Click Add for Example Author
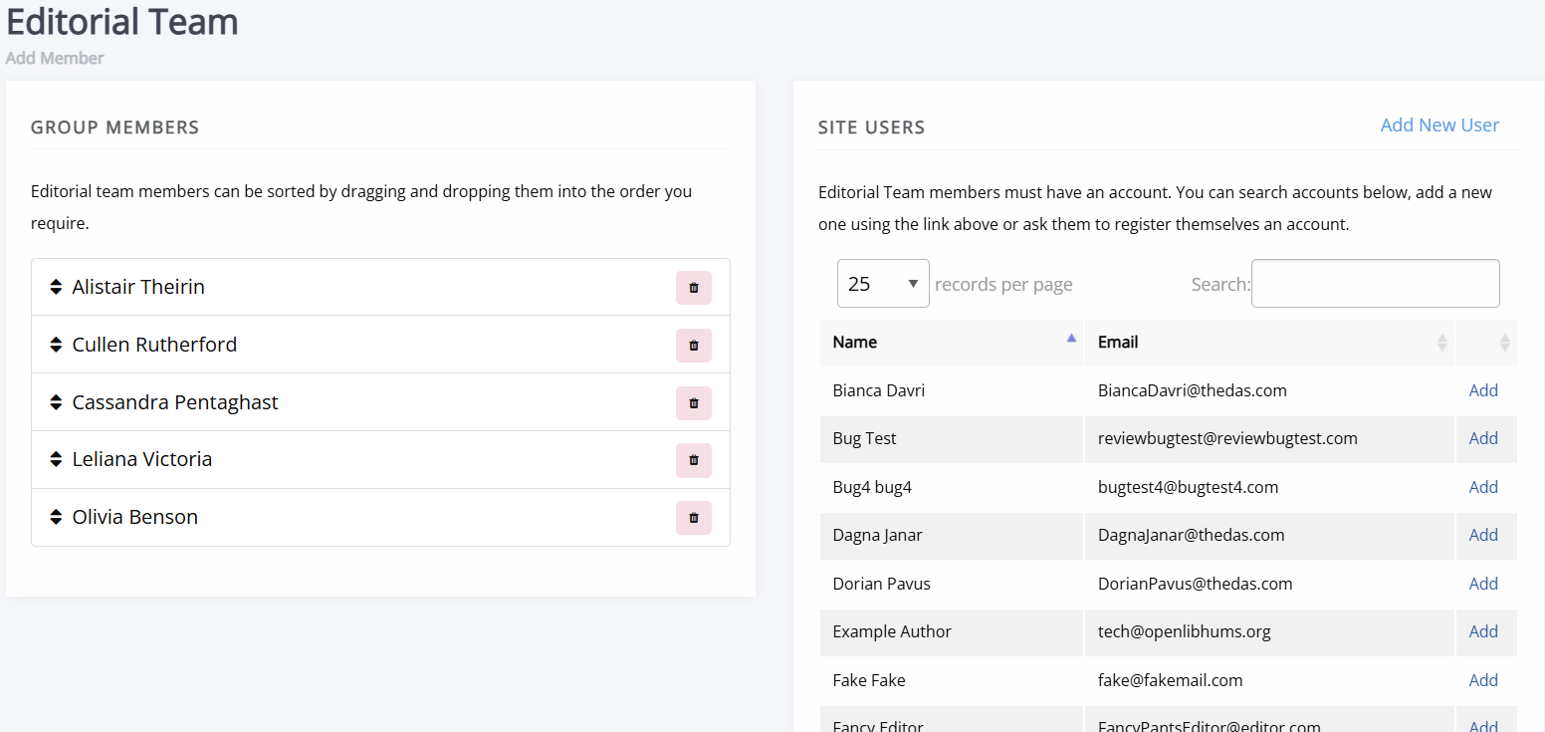This screenshot has width=1545, height=732. click(1483, 631)
